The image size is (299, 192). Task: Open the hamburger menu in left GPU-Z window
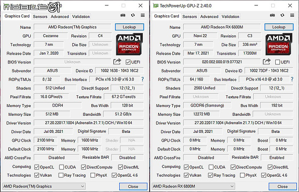click(142, 15)
